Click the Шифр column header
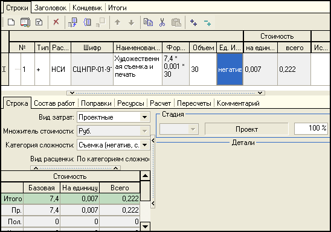The height and width of the screenshot is (232, 331). [x=92, y=48]
